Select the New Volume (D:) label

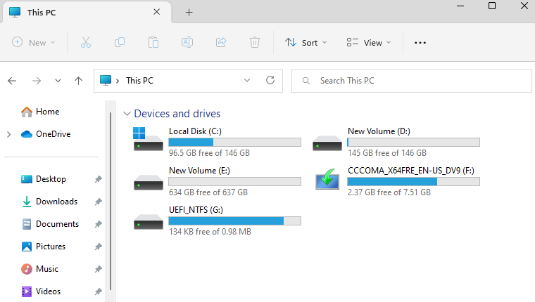pyautogui.click(x=379, y=131)
